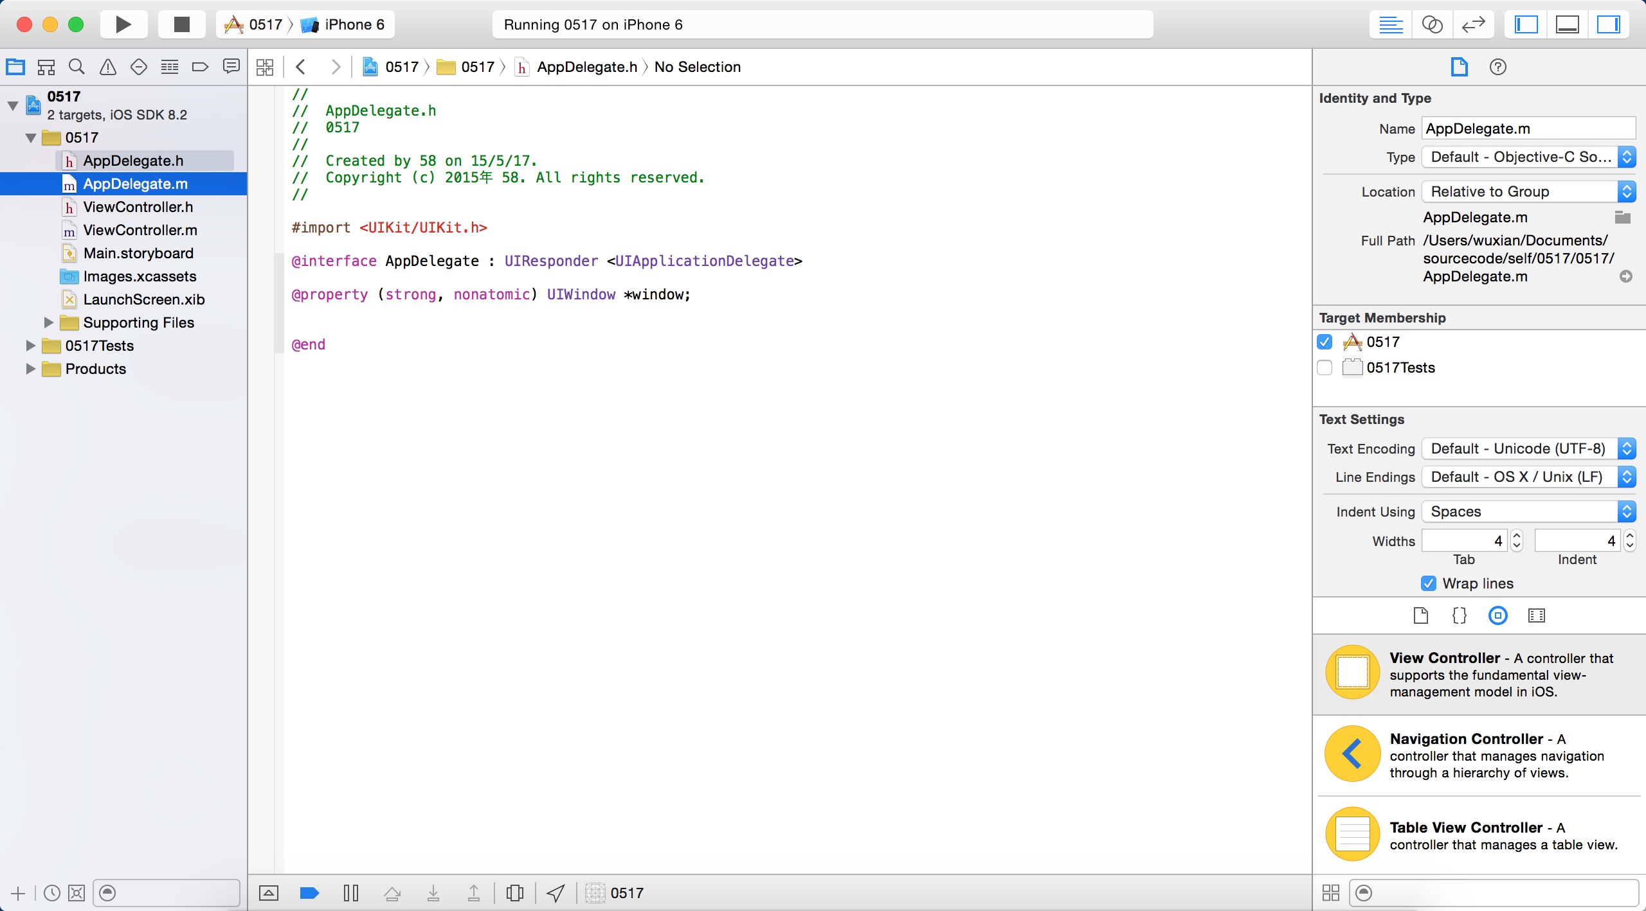
Task: Pause program execution
Action: (350, 893)
